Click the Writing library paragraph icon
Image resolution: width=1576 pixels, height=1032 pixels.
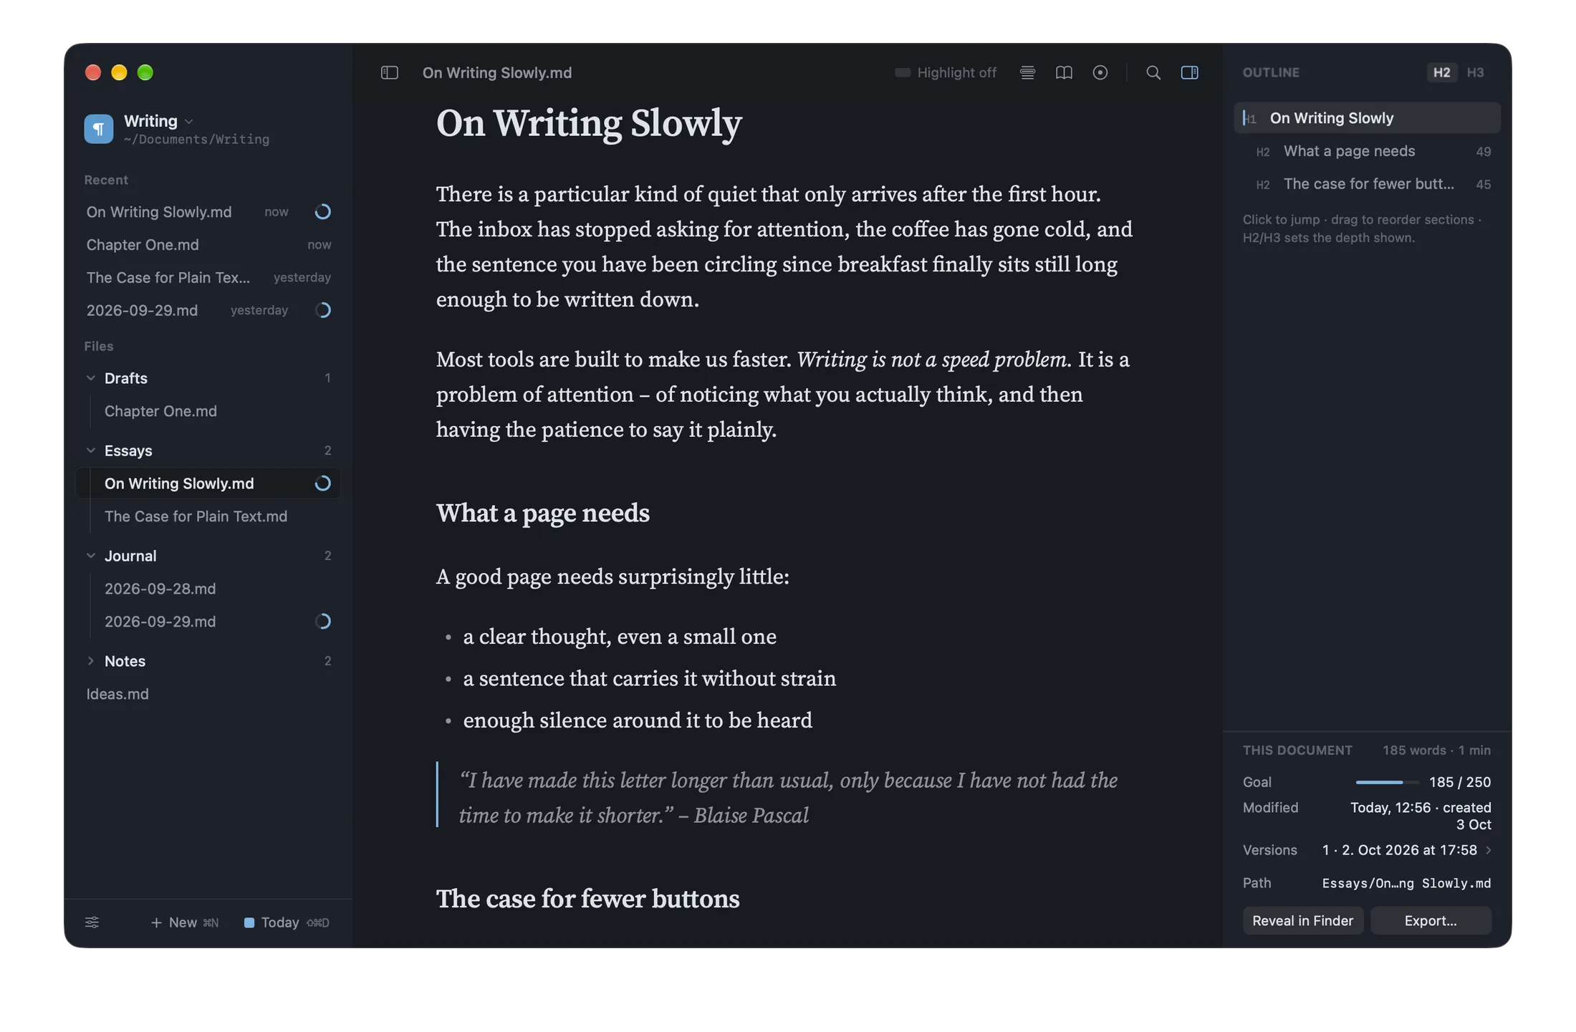99,129
